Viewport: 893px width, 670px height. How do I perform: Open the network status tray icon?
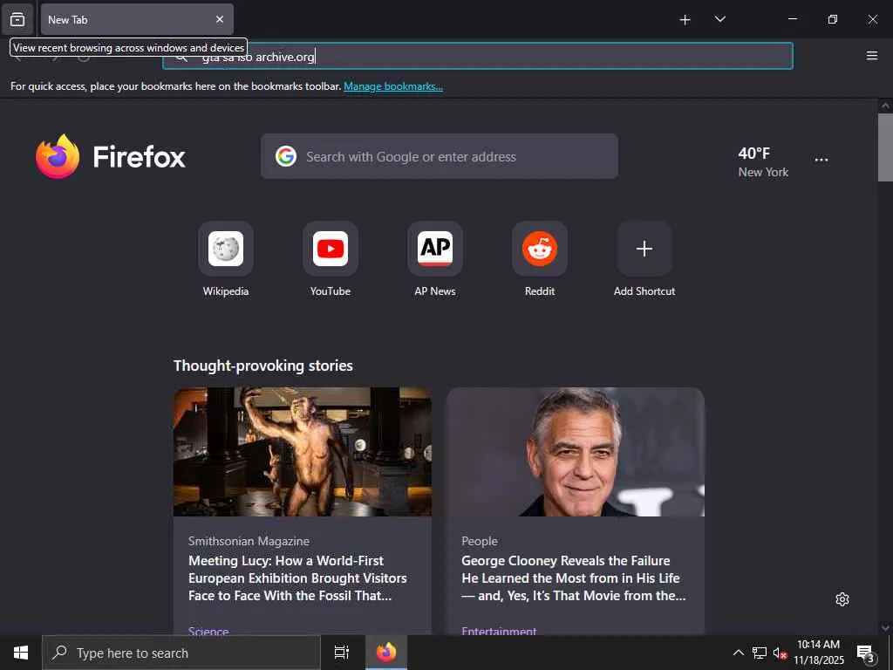(x=760, y=653)
